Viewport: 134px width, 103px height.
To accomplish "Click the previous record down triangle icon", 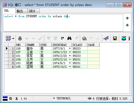I will (x=91, y=38).
